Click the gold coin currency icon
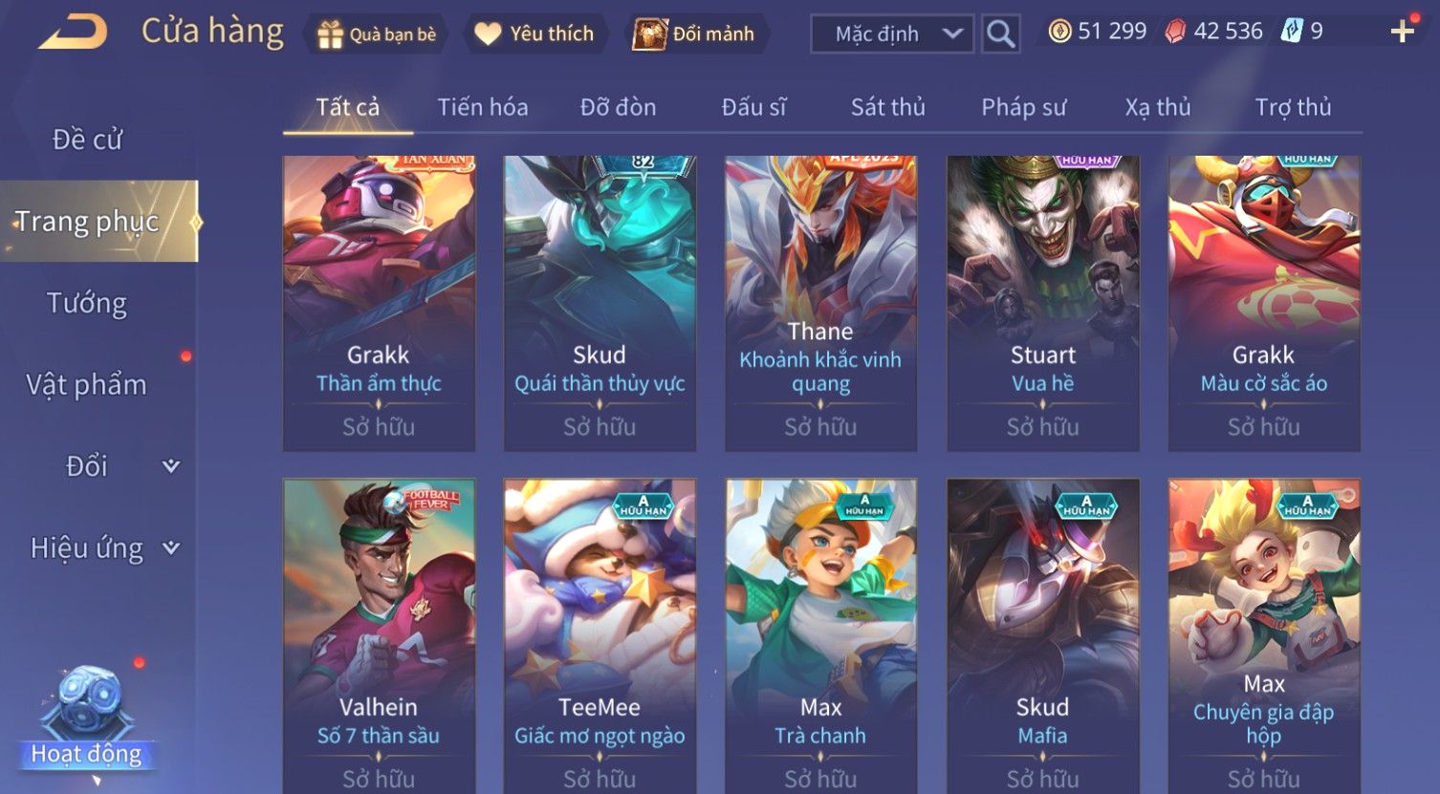The height and width of the screenshot is (794, 1440). (1059, 32)
